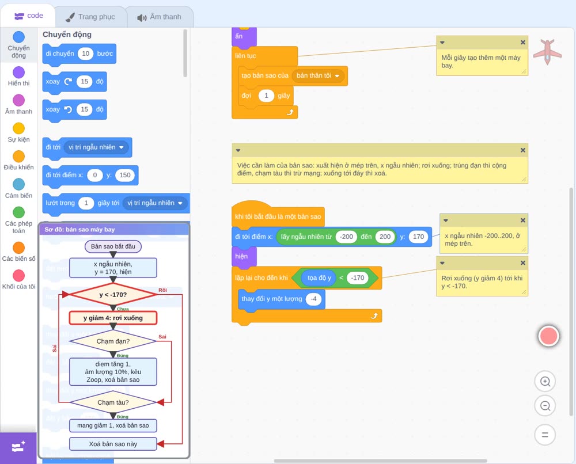
Task: Collapse the 'Mỗi giây tạo thêm một máy bay' comment
Action: (442, 43)
